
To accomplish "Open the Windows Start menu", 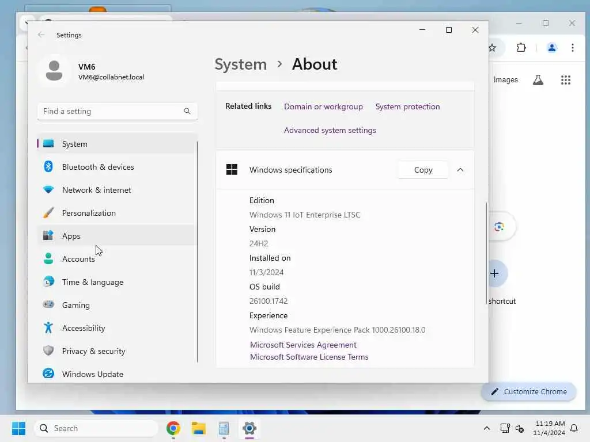I will pos(19,428).
